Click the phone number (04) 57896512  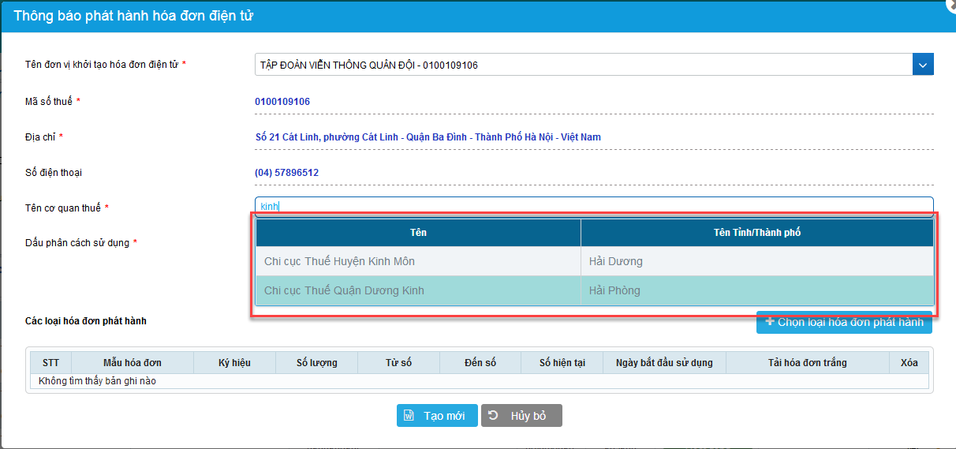(x=286, y=173)
